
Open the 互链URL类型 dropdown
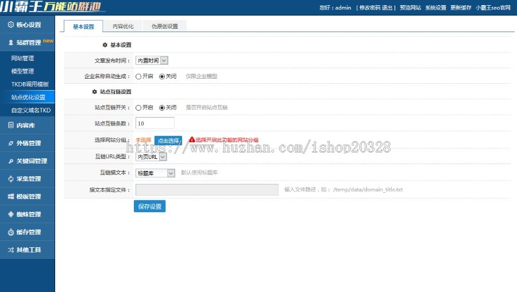tap(151, 157)
